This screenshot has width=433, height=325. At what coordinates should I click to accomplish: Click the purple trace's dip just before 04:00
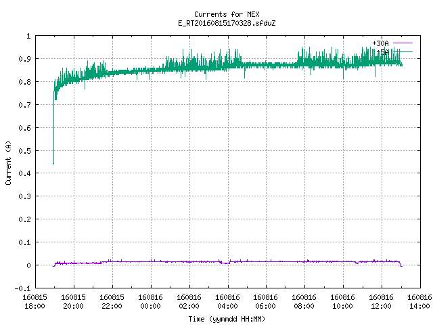(x=225, y=262)
